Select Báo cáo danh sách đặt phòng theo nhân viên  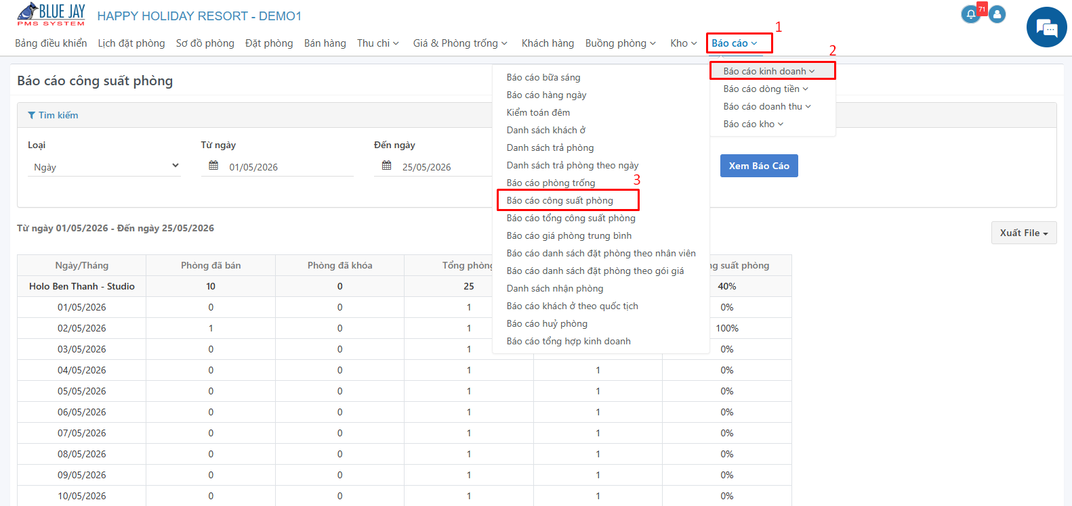601,253
